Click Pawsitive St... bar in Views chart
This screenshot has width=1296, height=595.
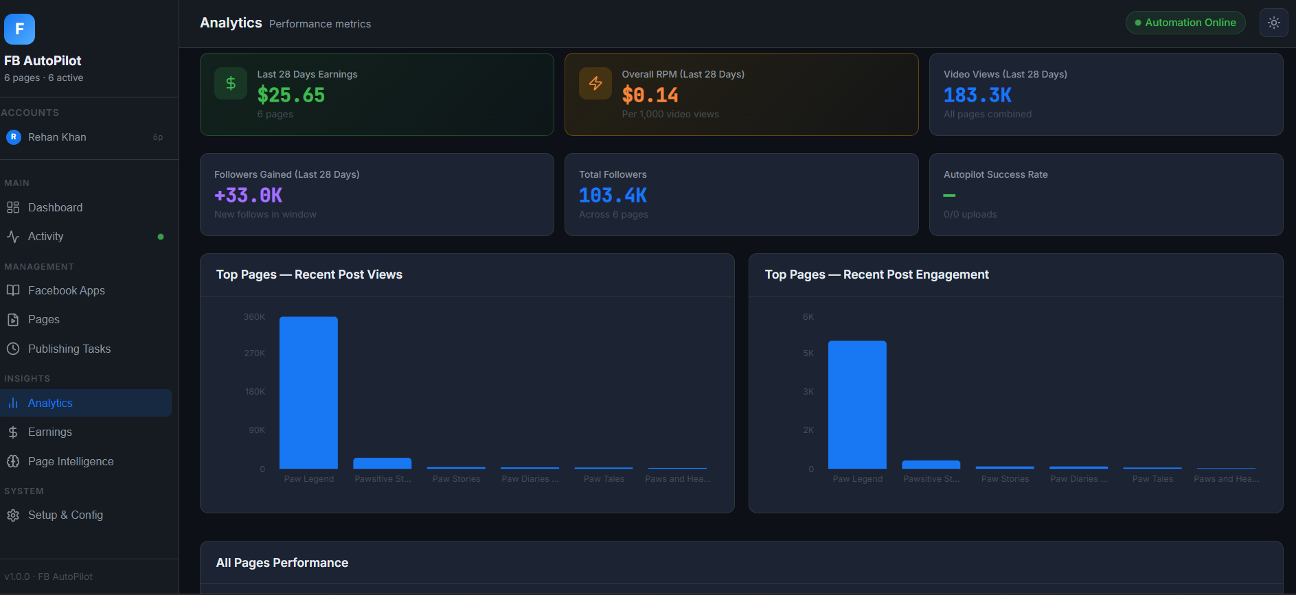coord(383,463)
